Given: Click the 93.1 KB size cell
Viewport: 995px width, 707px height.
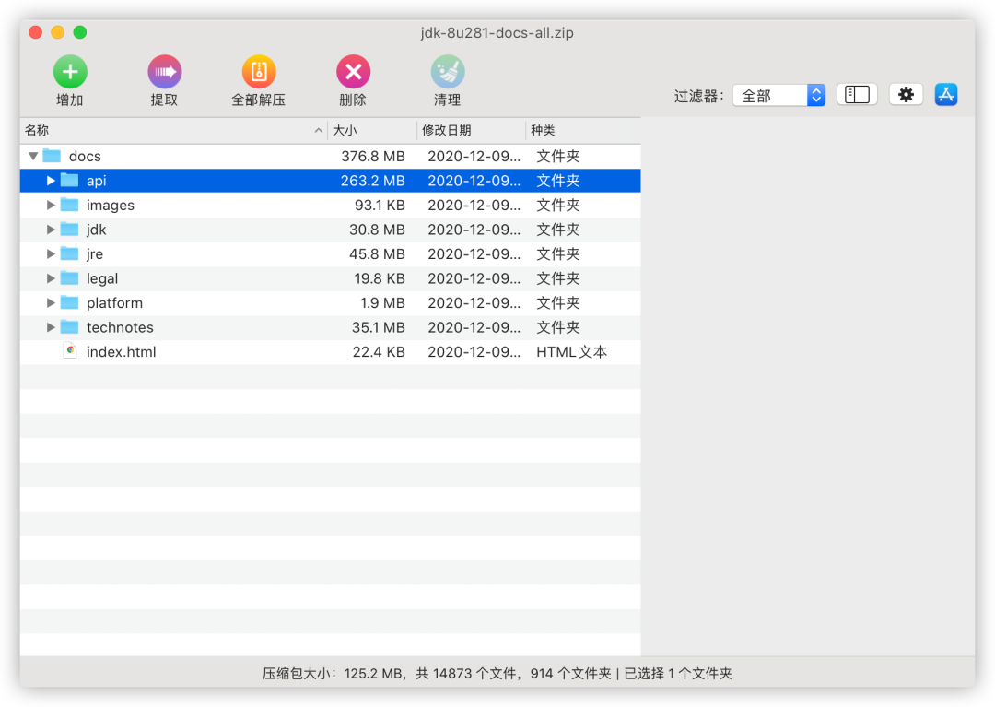Looking at the screenshot, I should click(x=380, y=205).
